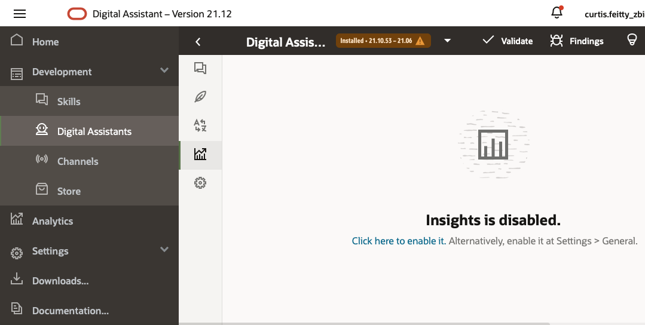Select the Insights chart icon tab
Screen dimensions: 645x325
tap(200, 154)
